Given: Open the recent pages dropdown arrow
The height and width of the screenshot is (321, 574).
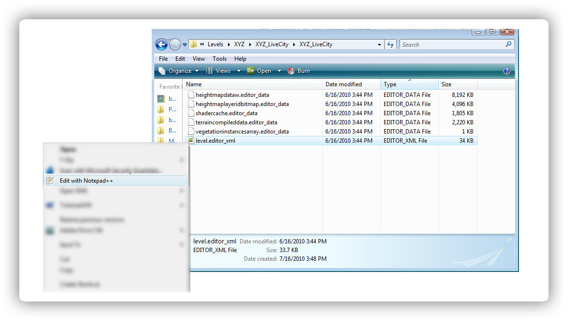Looking at the screenshot, I should point(185,44).
